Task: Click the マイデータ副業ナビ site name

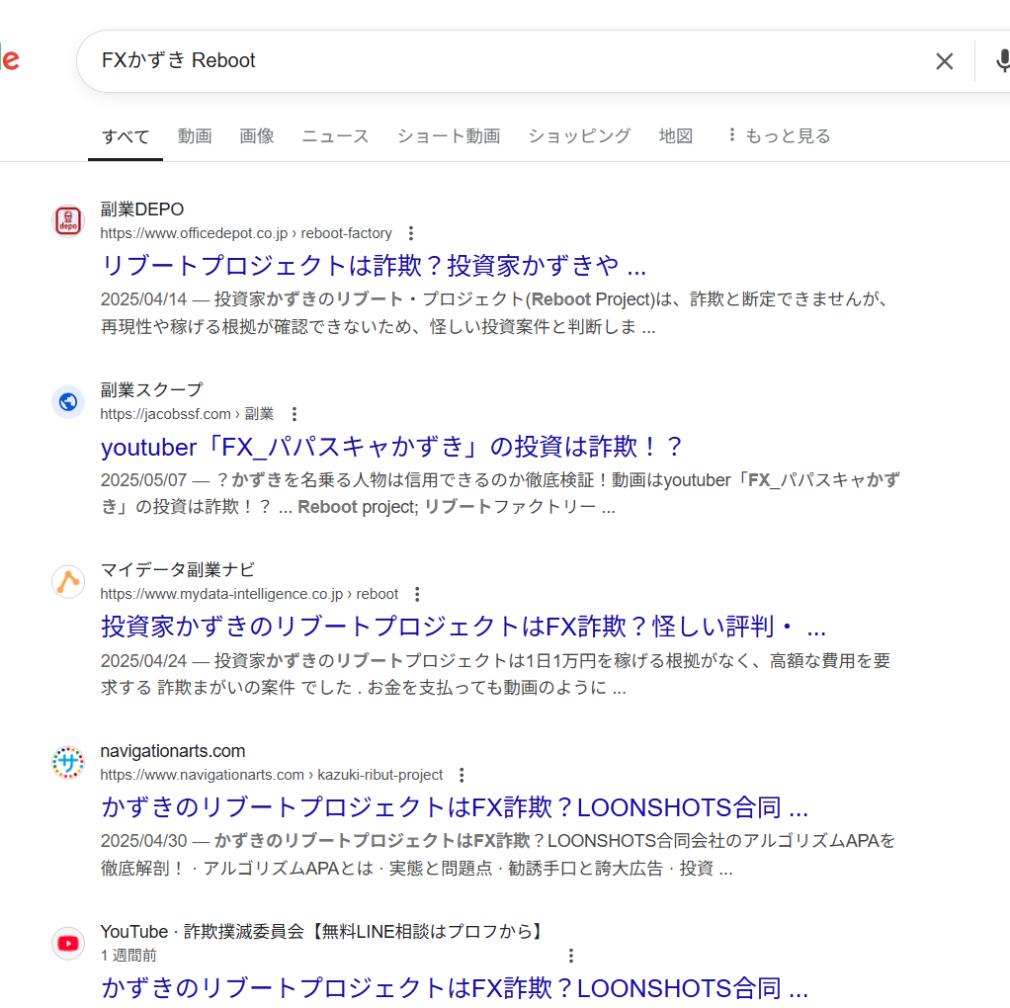Action: [178, 570]
